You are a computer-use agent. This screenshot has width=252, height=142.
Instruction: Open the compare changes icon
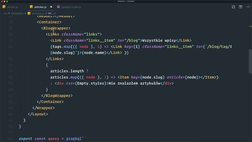[x=233, y=7]
